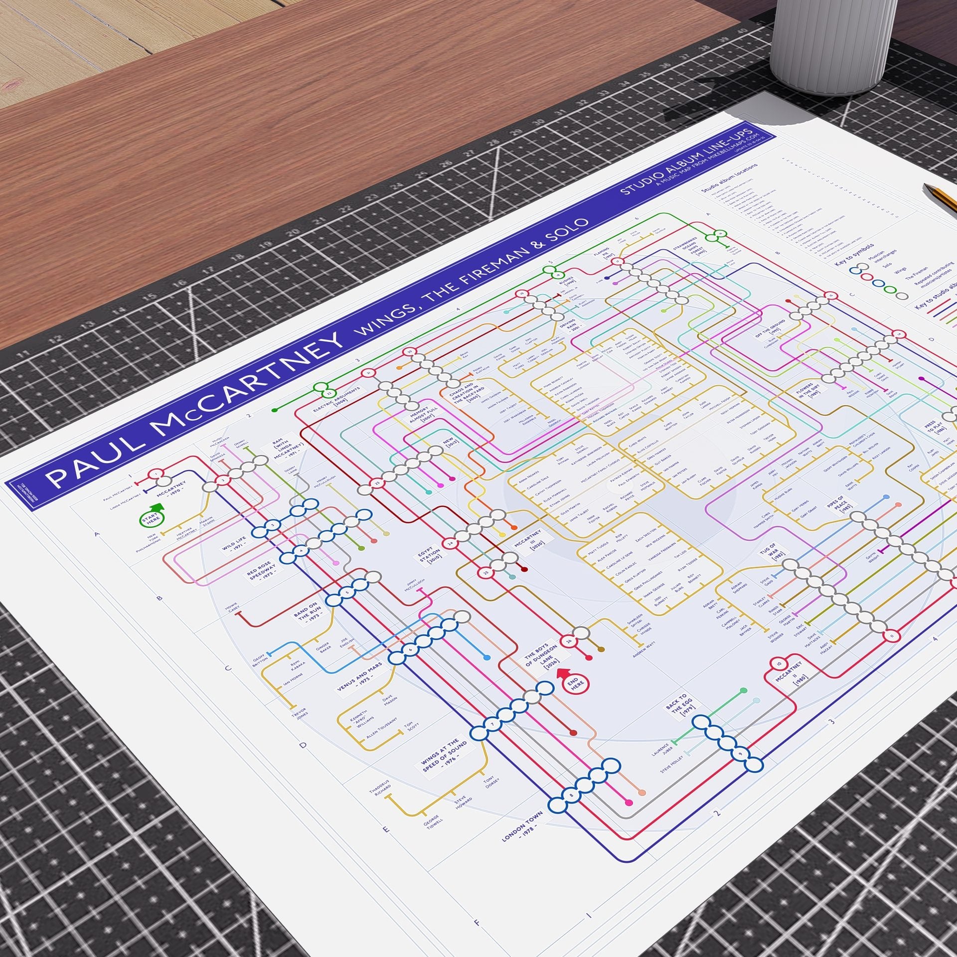
Task: Select red station circle number 10
Action: point(779,664)
